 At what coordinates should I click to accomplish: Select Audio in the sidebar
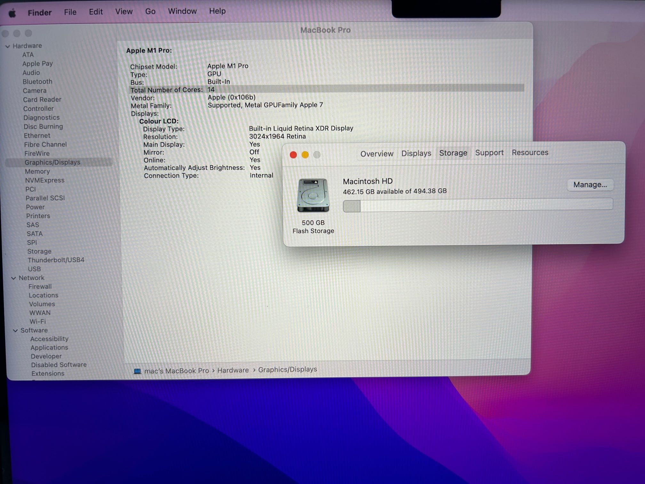pos(31,73)
